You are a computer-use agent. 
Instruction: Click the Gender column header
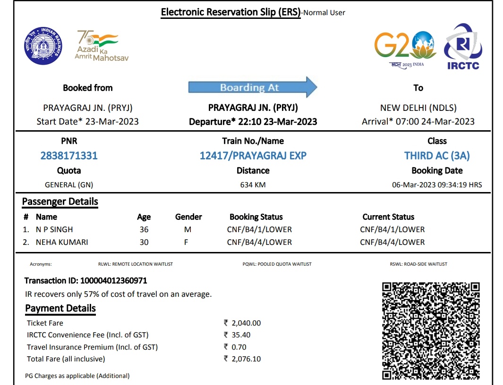188,217
